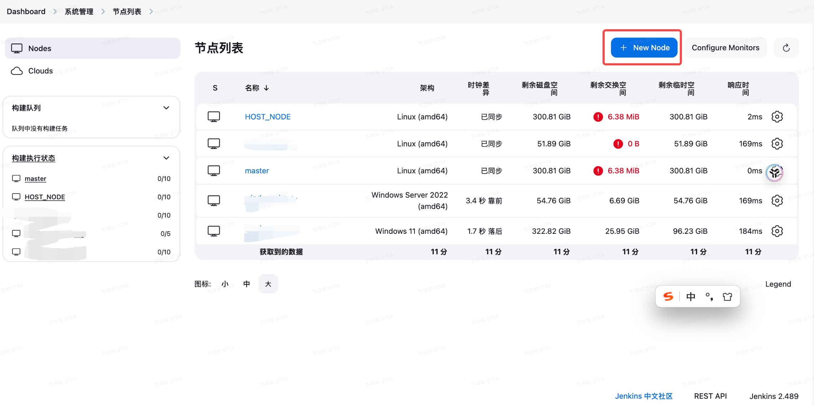Screen dimensions: 814x406
Task: Sort by 名称 column arrow
Action: coord(266,88)
